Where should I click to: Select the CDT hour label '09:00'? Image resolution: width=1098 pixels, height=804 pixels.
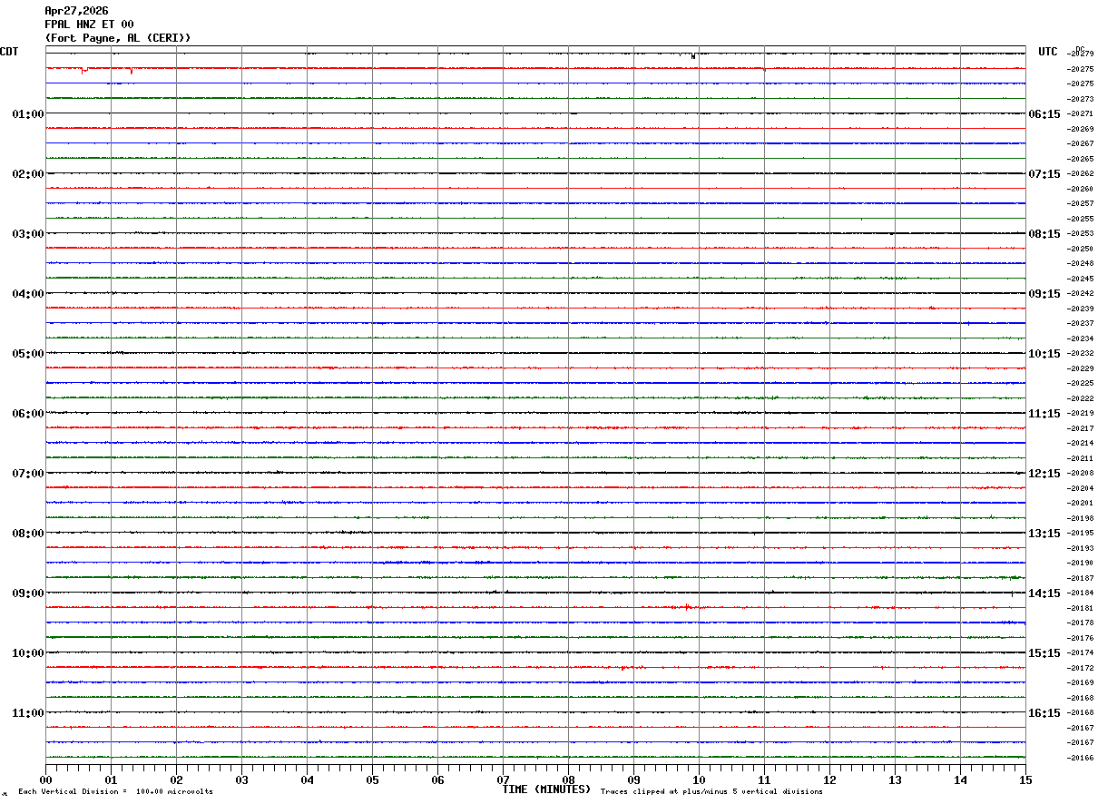point(28,593)
